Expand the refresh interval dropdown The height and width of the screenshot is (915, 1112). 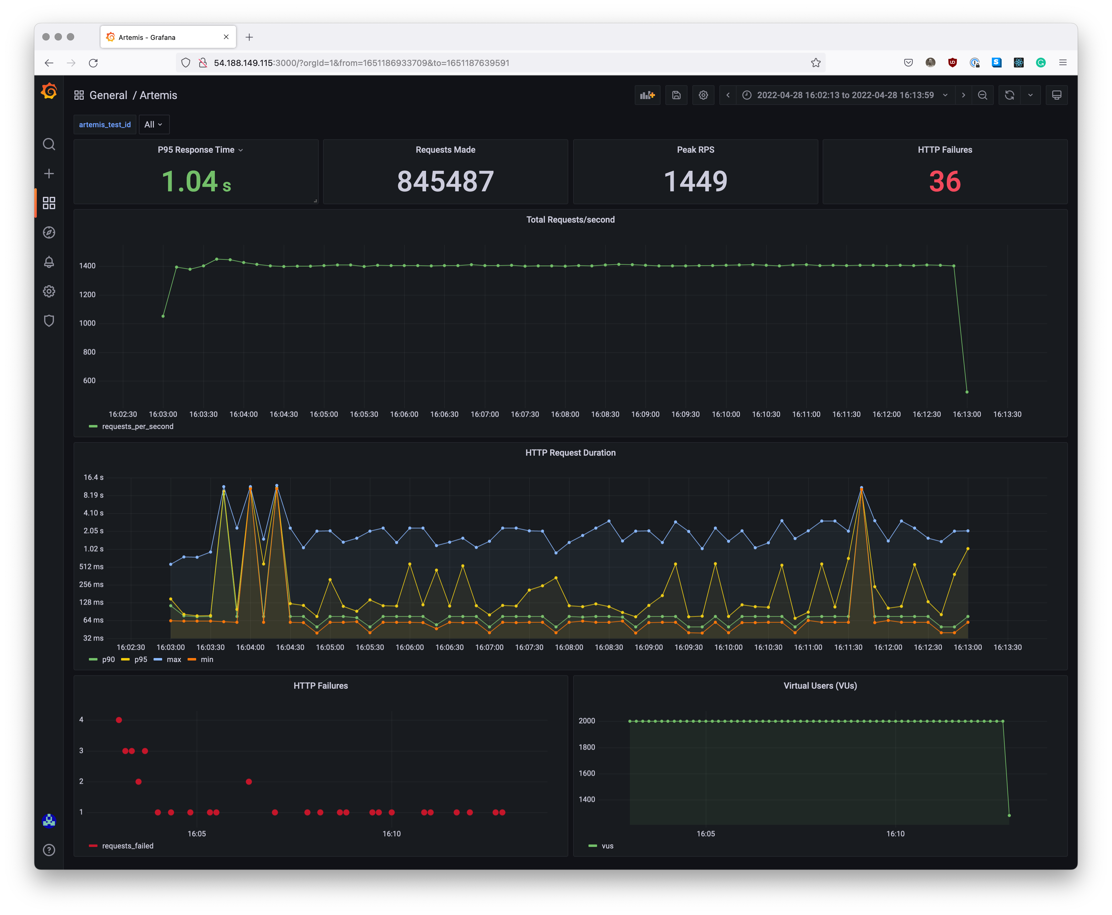[1030, 95]
